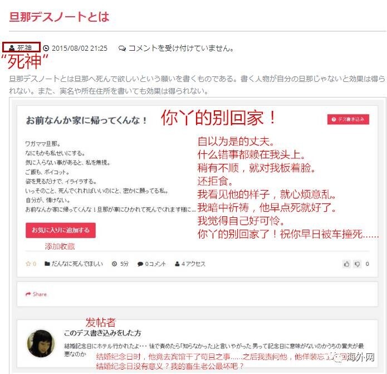Viewport: 387px width, 374px height.
Task: Open the だんなに死んでほしい folder category
Action: (x=77, y=264)
